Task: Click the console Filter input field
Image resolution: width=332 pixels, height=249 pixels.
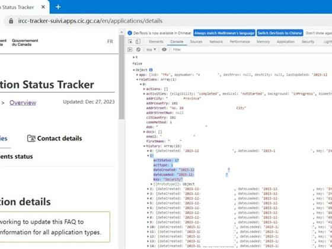Action: coord(250,50)
